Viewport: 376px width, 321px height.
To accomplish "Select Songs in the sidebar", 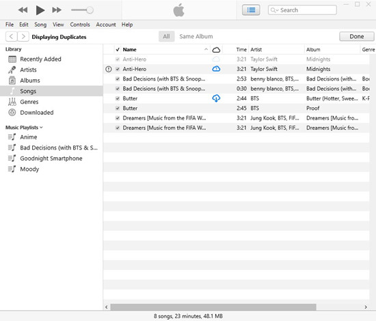I will coord(51,91).
